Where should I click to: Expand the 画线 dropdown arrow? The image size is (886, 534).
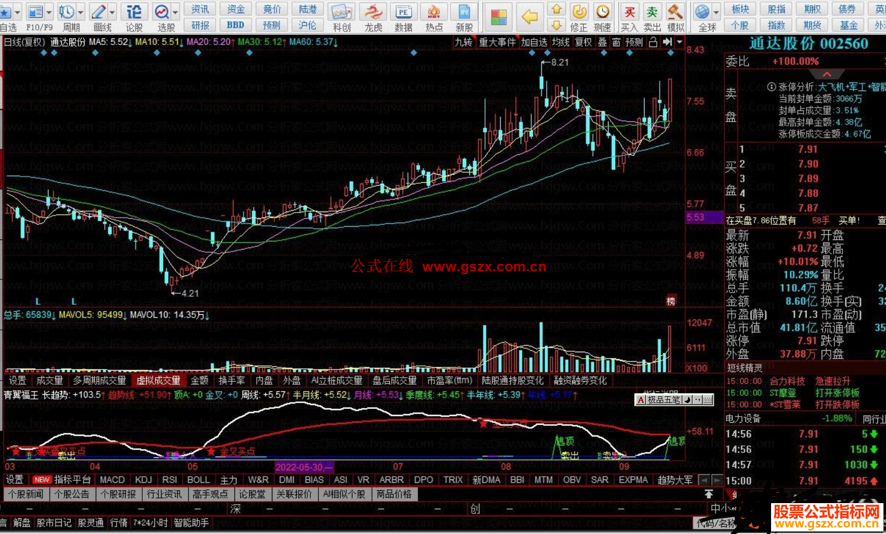pyautogui.click(x=112, y=12)
